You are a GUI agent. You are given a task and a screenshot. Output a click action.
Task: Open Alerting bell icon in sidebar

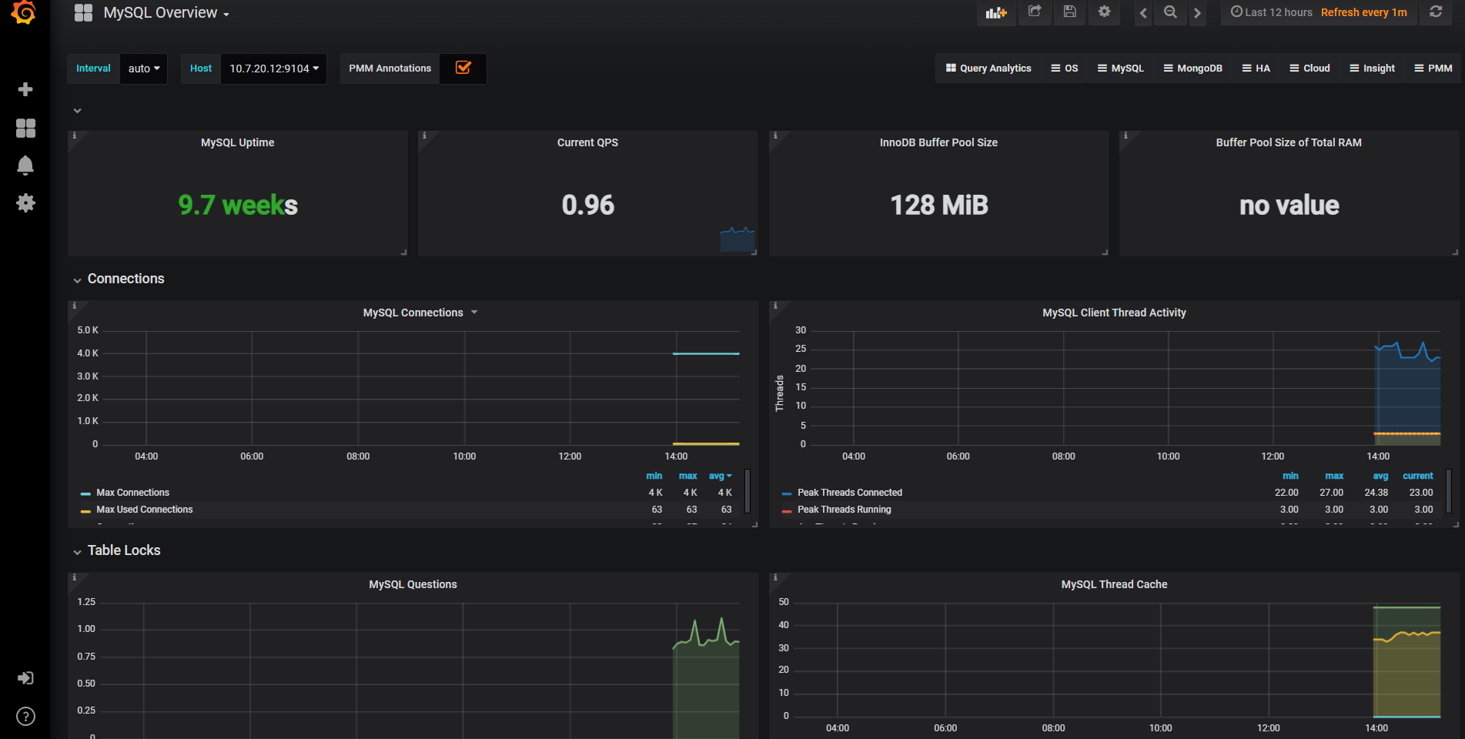[x=25, y=166]
